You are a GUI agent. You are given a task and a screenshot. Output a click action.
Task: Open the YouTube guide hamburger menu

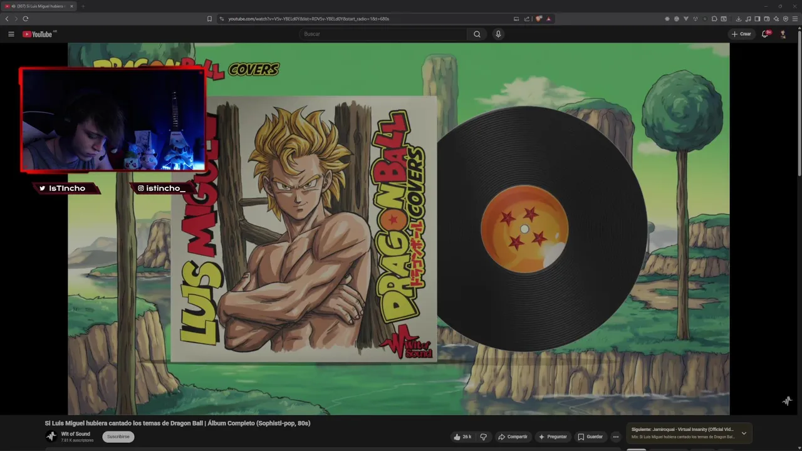click(11, 34)
